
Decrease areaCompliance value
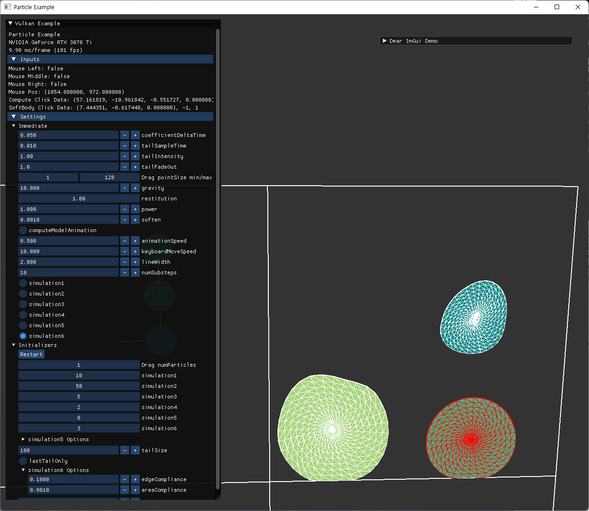(x=125, y=490)
